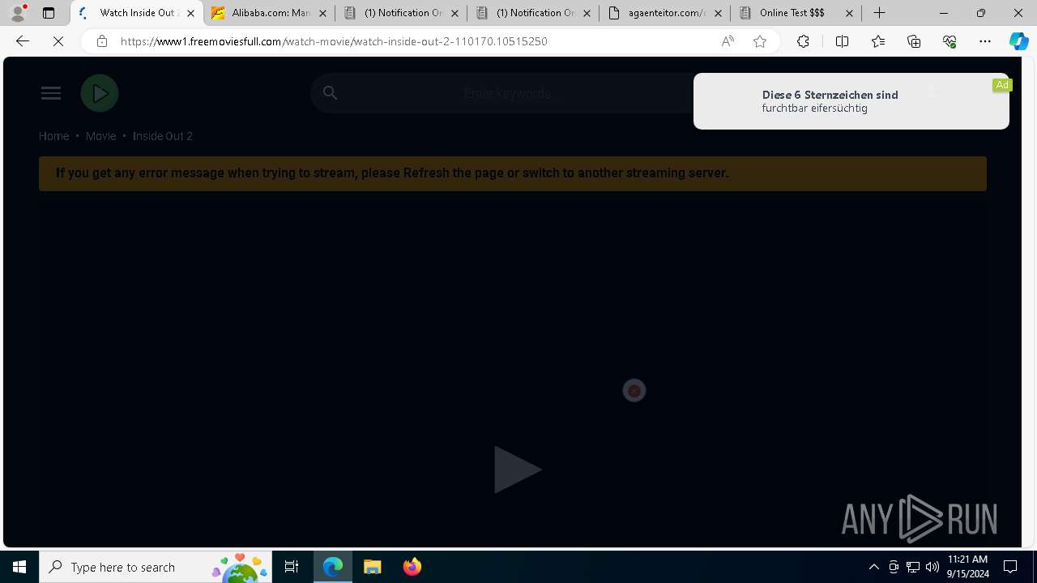Open the Edge profile avatar
The height and width of the screenshot is (583, 1037).
tap(18, 13)
